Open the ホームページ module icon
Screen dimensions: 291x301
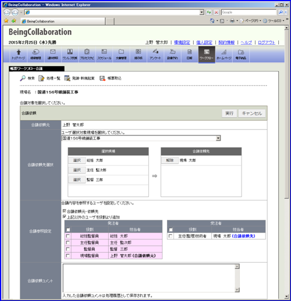point(224,55)
